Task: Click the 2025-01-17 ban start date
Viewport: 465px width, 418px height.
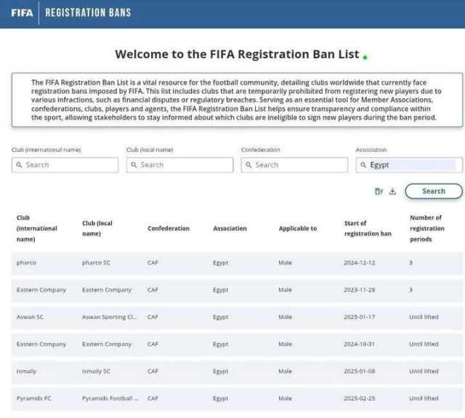Action: coord(360,317)
